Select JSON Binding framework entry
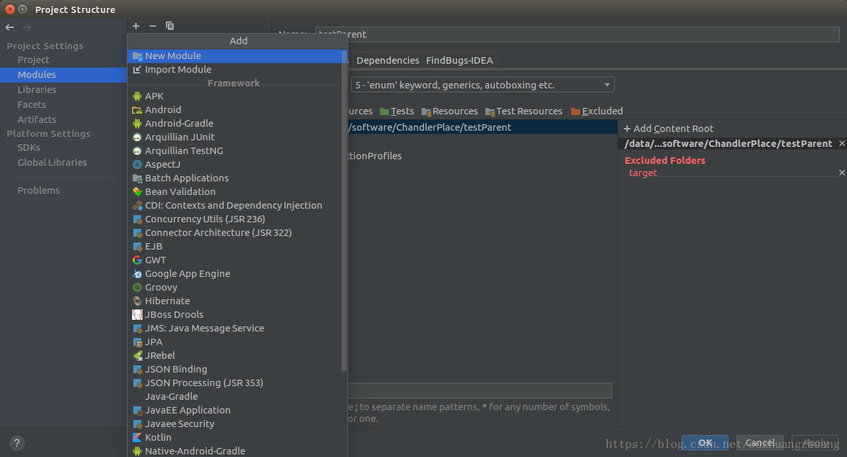The height and width of the screenshot is (457, 847). coord(235,369)
